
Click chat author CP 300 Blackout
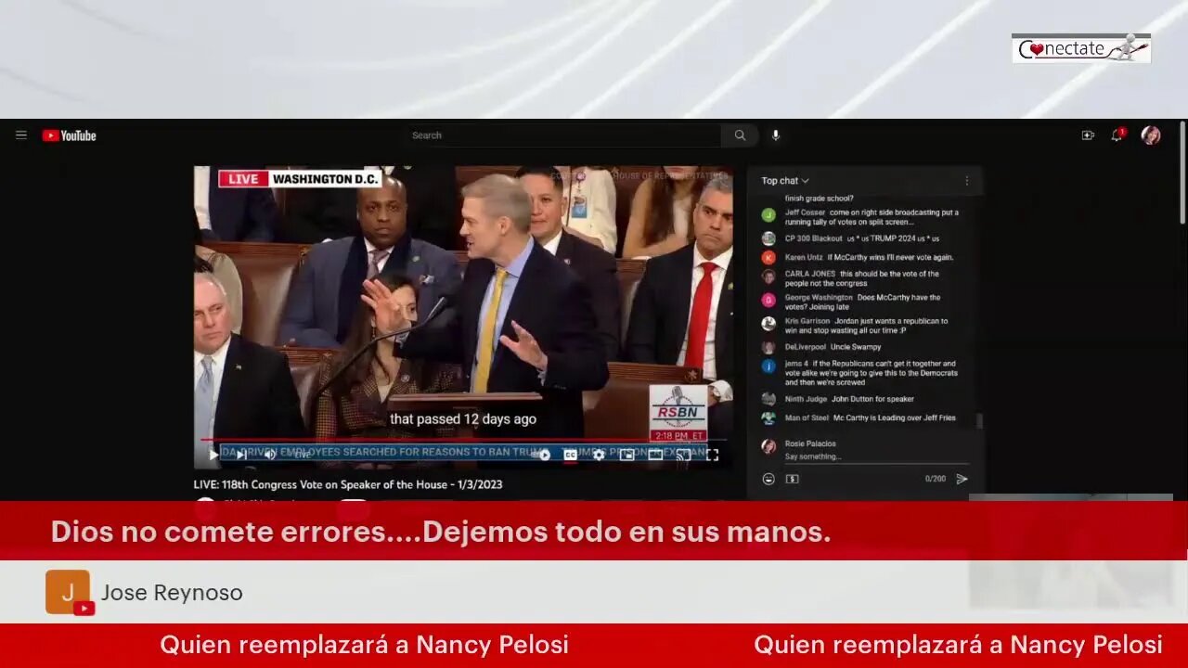tap(814, 238)
